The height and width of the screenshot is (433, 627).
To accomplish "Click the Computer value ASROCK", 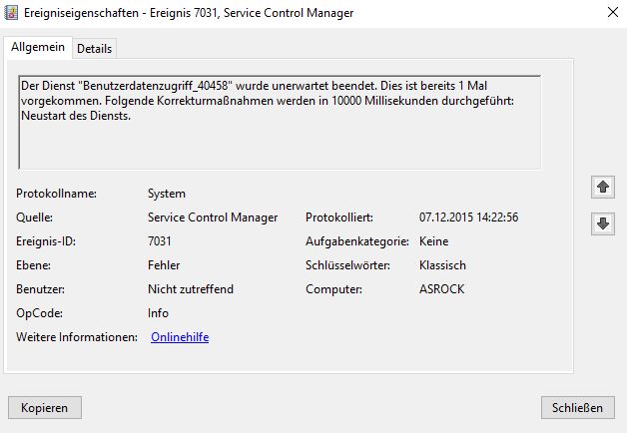I will click(443, 289).
